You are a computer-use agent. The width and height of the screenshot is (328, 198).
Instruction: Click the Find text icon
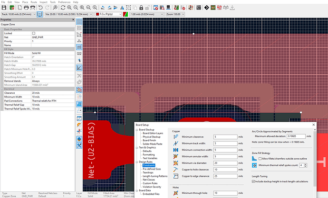click(55, 8)
